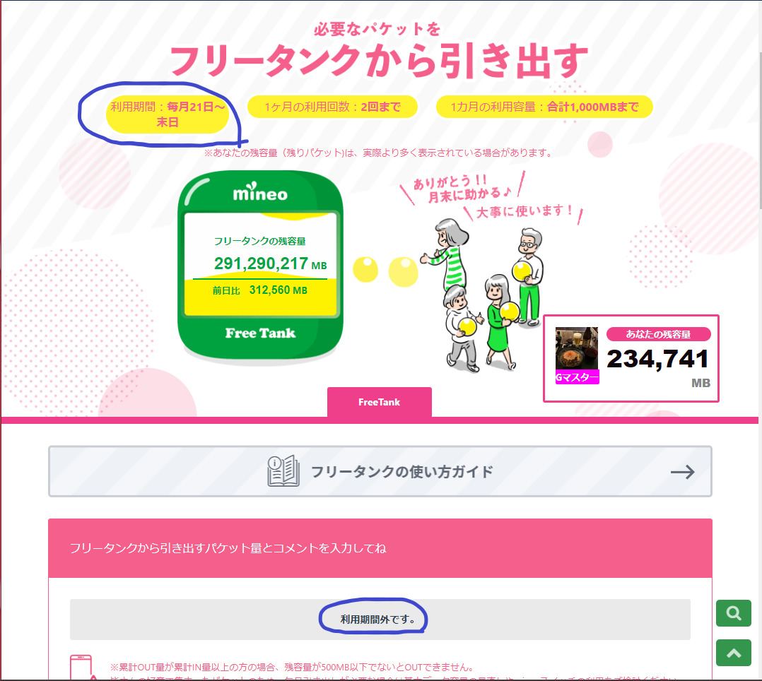Click the pink packet withdrawal form header
This screenshot has width=762, height=681.
coord(380,548)
